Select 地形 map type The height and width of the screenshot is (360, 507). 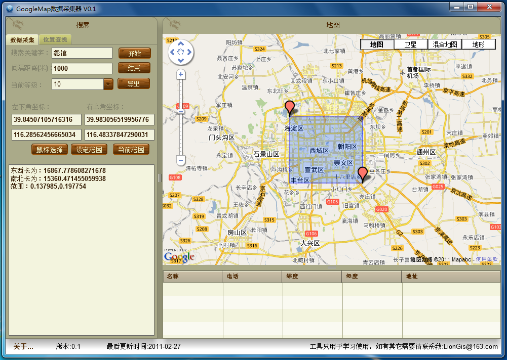tap(479, 44)
